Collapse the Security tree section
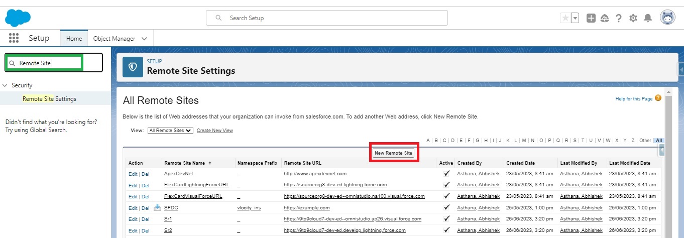This screenshot has height=238, width=684. (6, 85)
